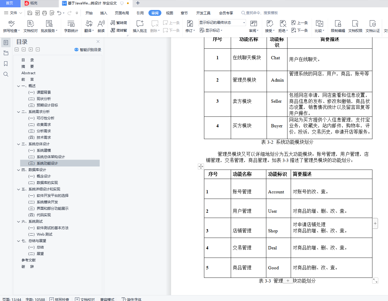388x301 pixels.
Task: Open document certification (文档认证)
Action: click(x=373, y=26)
